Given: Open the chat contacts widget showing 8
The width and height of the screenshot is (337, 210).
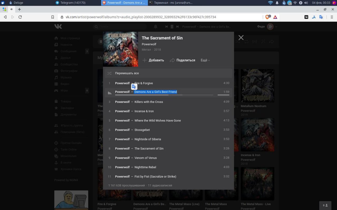Looking at the screenshot, I should [325, 205].
